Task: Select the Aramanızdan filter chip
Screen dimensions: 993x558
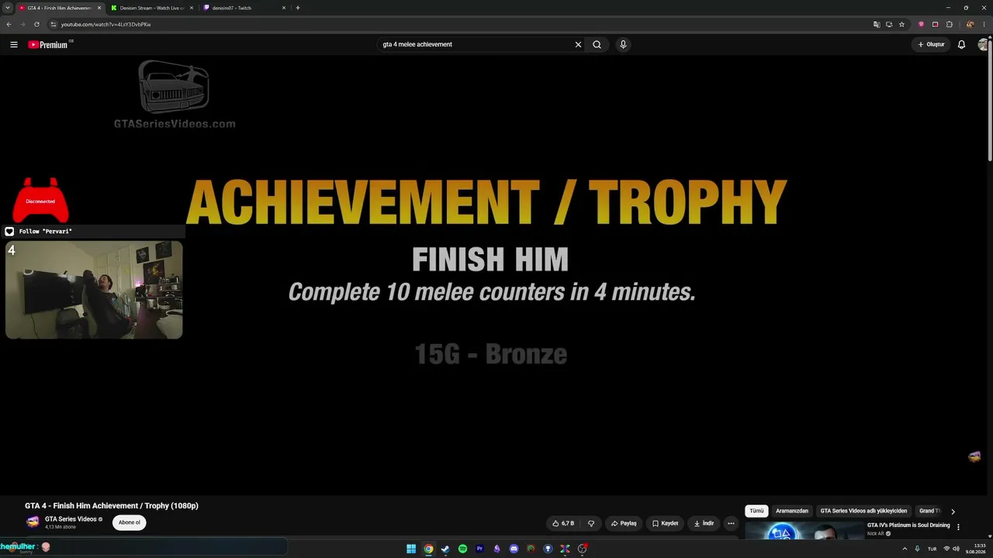Action: coord(792,511)
